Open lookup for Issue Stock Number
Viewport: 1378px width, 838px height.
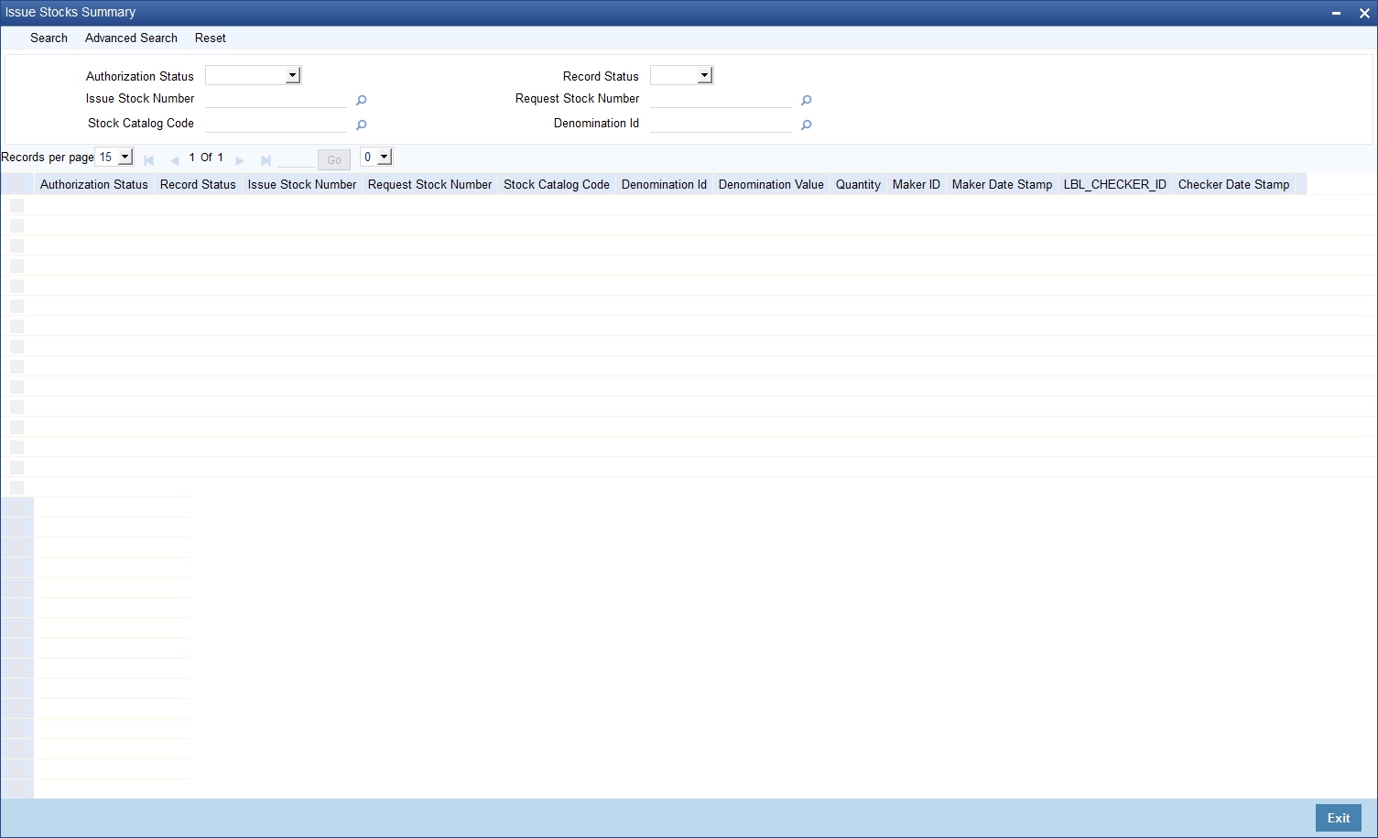pos(361,101)
